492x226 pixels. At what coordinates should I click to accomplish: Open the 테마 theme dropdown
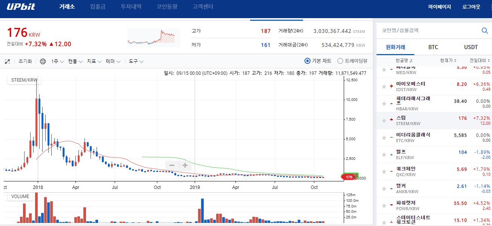click(113, 61)
